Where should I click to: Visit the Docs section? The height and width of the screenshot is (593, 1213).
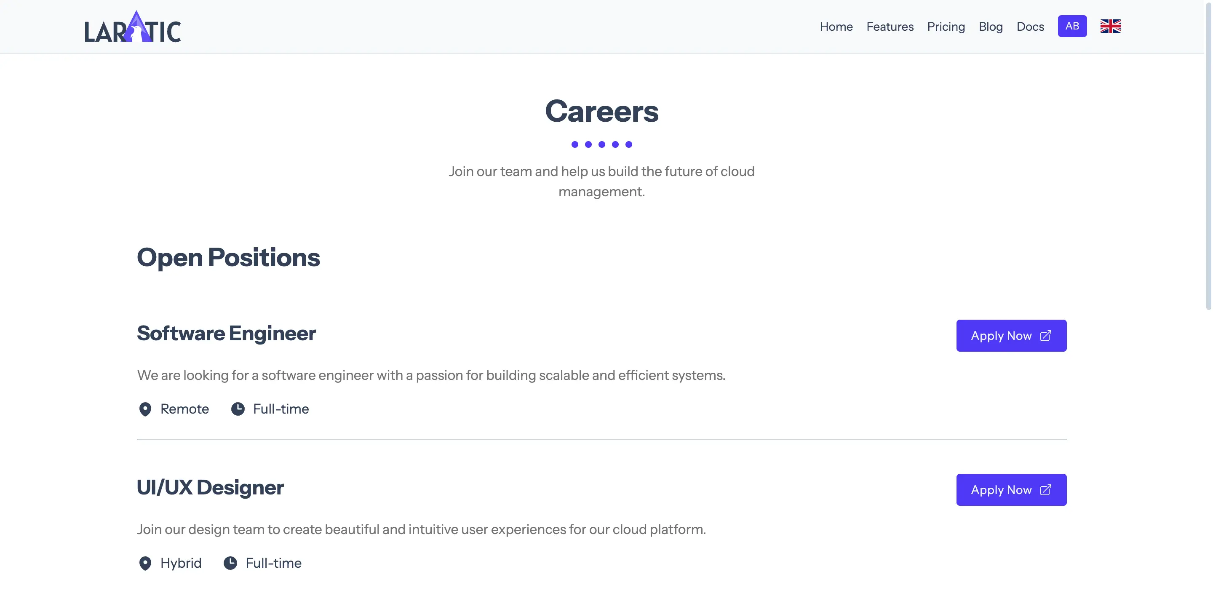point(1030,27)
